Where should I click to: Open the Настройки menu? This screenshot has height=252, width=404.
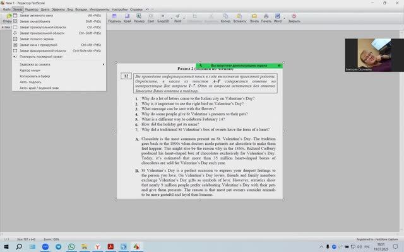point(119,9)
